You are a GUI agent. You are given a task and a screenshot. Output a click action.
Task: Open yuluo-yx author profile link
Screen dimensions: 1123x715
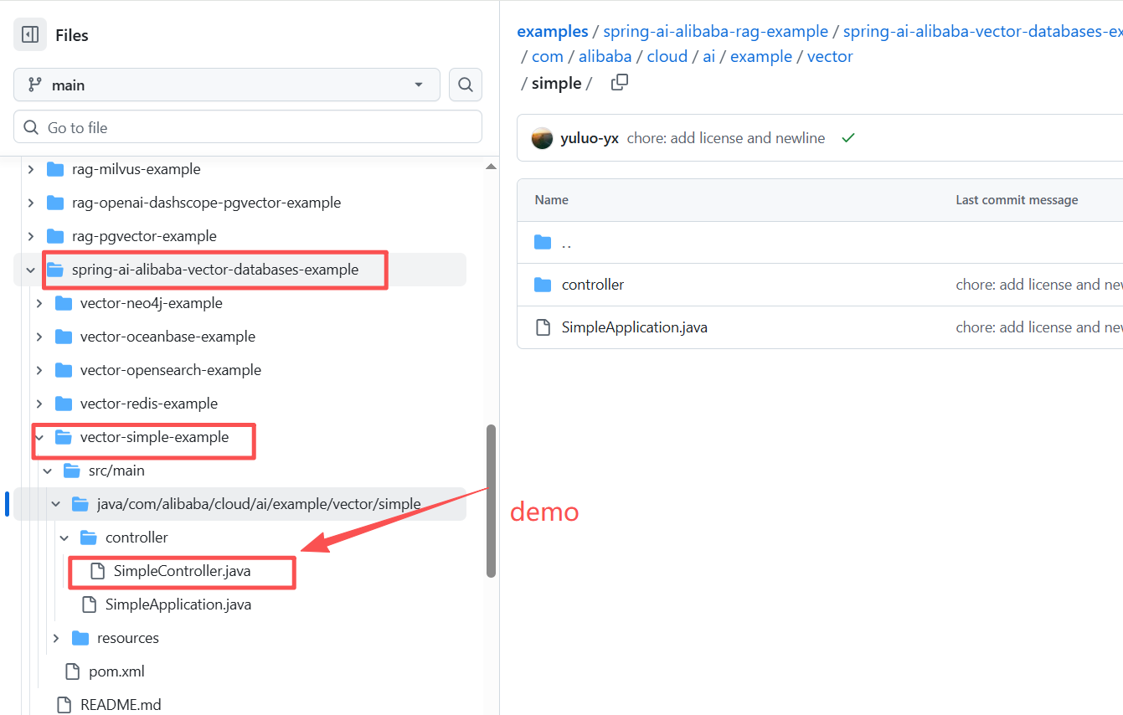tap(590, 138)
